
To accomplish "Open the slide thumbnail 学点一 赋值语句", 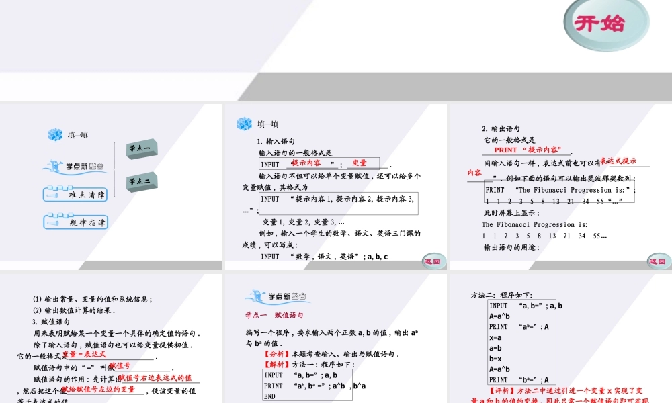I will (x=335, y=339).
